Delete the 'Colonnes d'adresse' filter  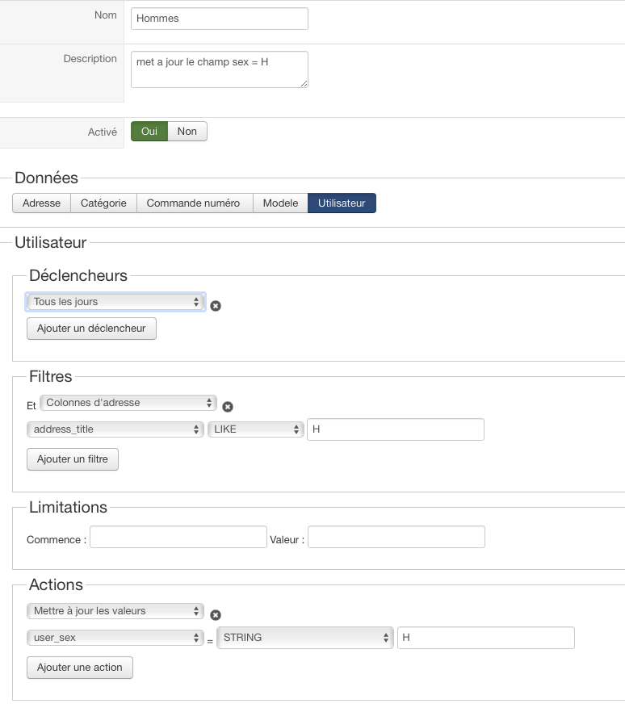click(x=228, y=407)
